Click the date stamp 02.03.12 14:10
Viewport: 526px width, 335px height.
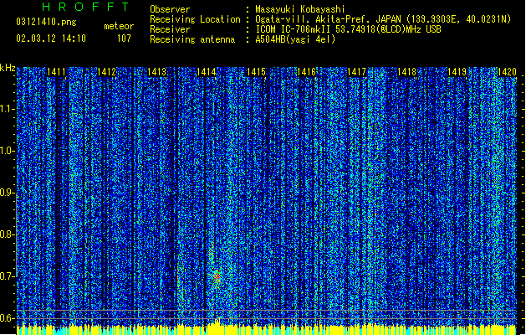point(51,39)
